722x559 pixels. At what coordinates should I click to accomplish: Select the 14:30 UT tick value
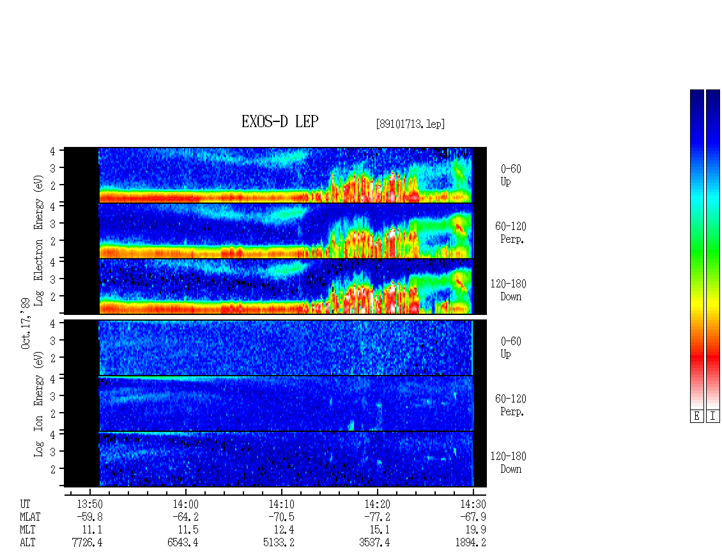pyautogui.click(x=473, y=504)
